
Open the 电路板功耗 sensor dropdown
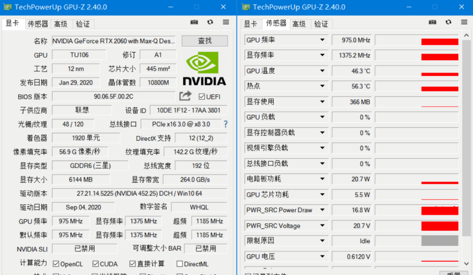tap(322, 179)
